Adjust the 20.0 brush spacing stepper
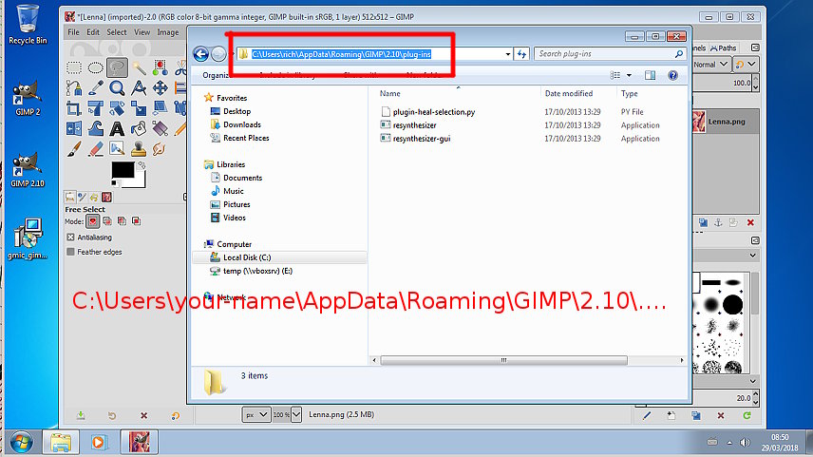 pyautogui.click(x=755, y=398)
